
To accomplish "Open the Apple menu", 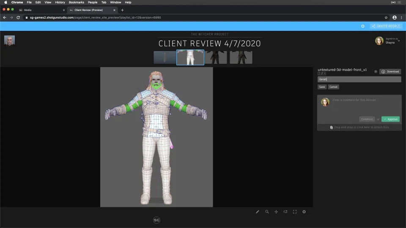I will (x=5, y=3).
